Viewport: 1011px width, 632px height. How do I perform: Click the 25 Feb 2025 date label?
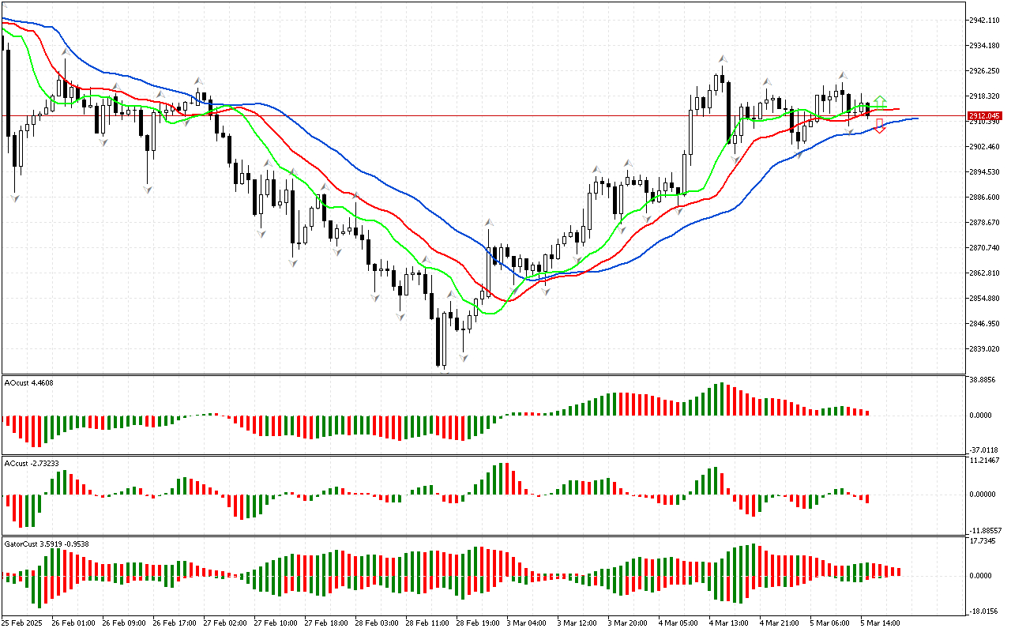point(22,623)
